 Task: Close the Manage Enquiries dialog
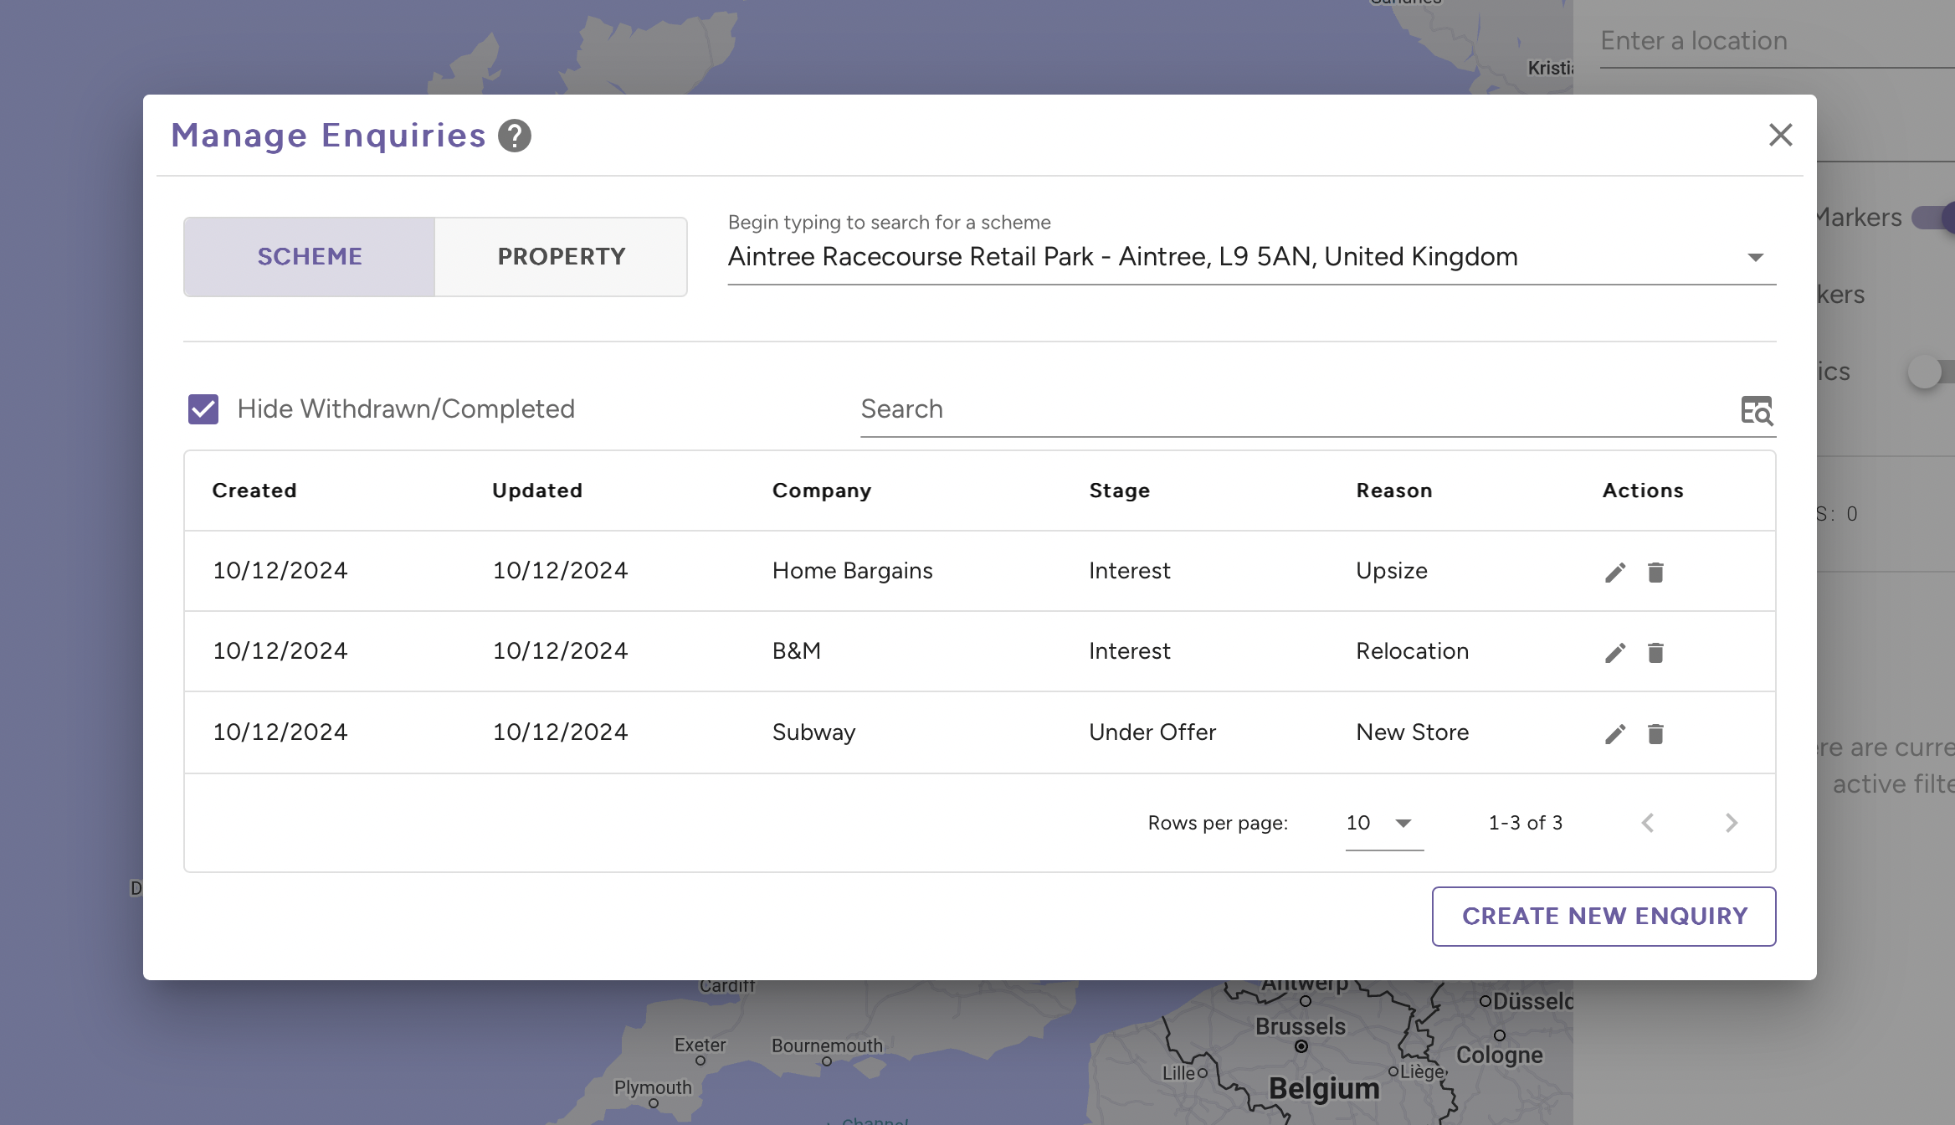click(1780, 136)
